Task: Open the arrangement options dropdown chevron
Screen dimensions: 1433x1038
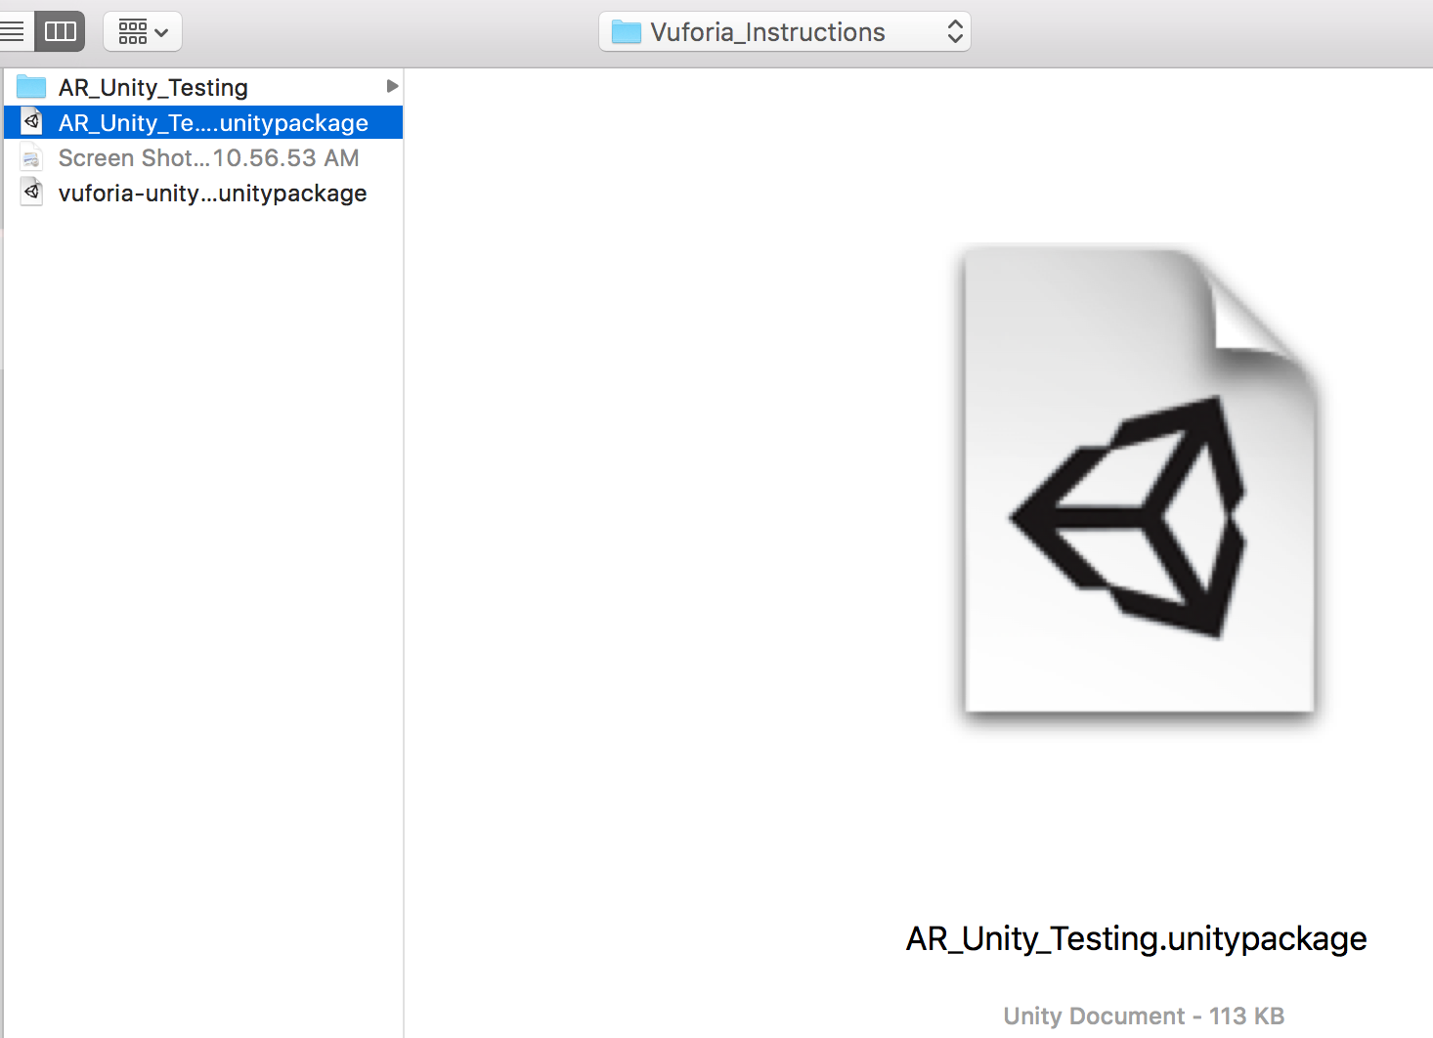Action: click(163, 30)
